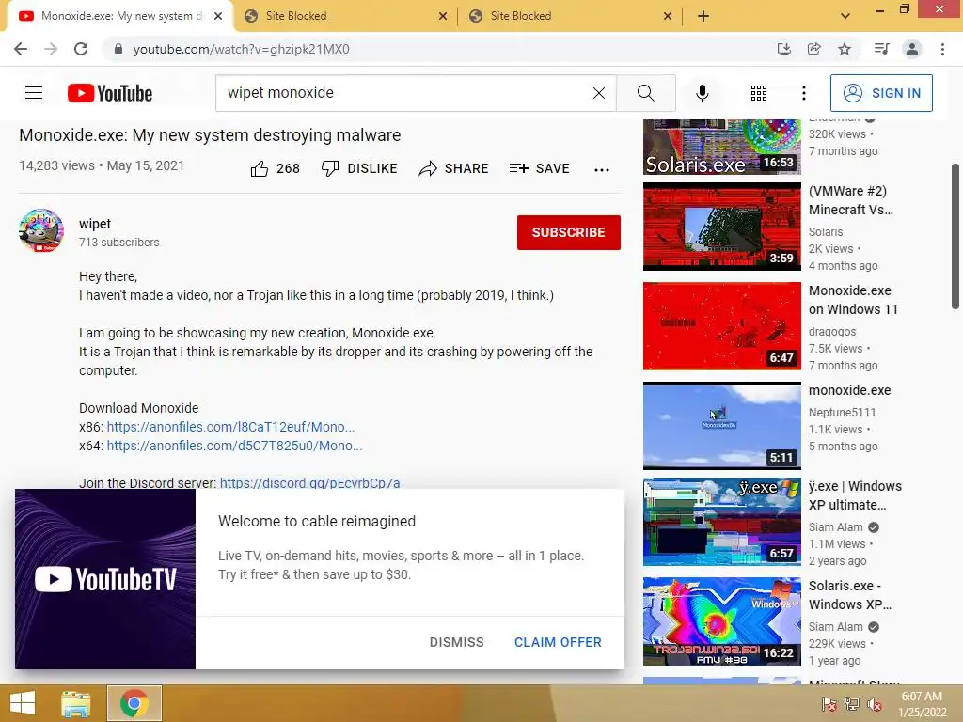Open the Neptune5111 monoxide.exe thumbnail
The height and width of the screenshot is (722, 963).
(x=721, y=426)
